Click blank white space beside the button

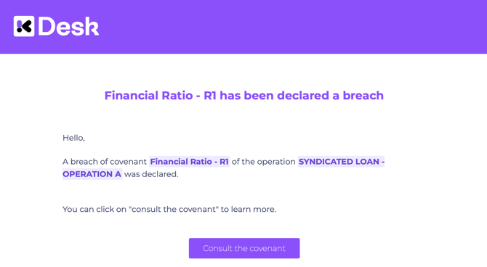point(373,248)
